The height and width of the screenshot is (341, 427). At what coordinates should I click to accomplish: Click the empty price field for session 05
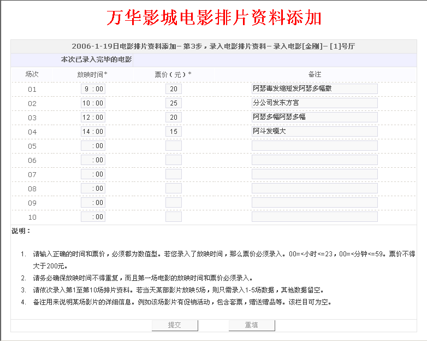point(174,146)
